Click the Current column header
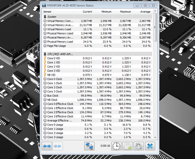The image size is (195, 159). click(x=84, y=12)
